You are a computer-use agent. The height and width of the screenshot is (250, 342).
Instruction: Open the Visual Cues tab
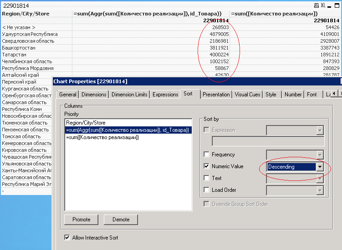(248, 95)
